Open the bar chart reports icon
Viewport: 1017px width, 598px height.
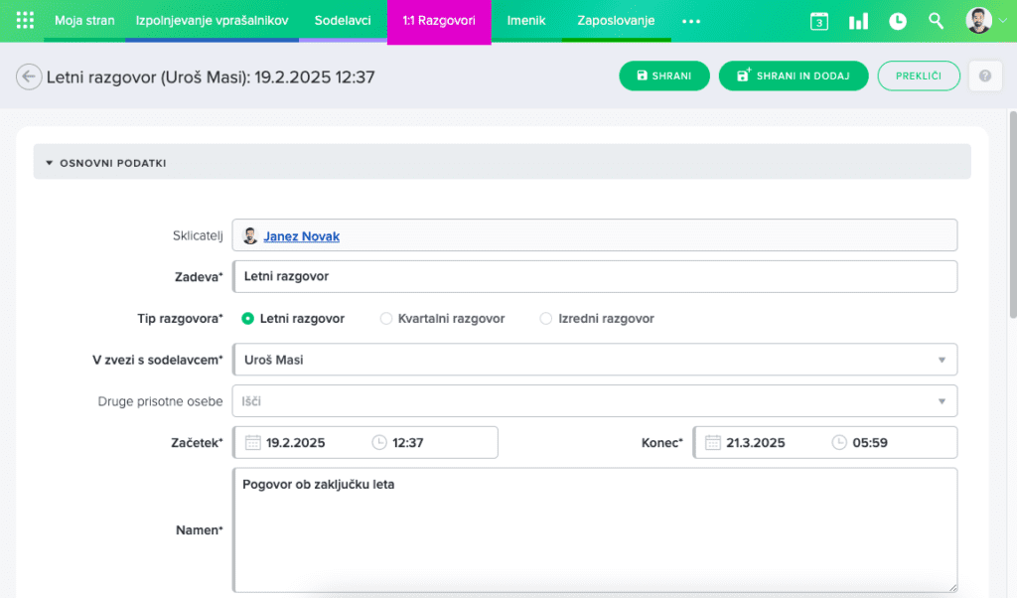[x=858, y=21]
